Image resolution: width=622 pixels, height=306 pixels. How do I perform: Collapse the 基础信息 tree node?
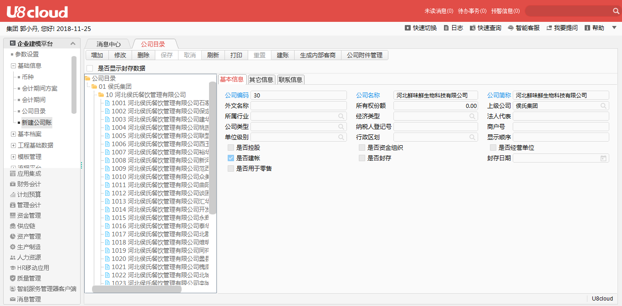click(x=13, y=66)
